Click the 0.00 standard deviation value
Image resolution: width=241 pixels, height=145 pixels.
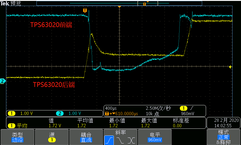(x=177, y=126)
